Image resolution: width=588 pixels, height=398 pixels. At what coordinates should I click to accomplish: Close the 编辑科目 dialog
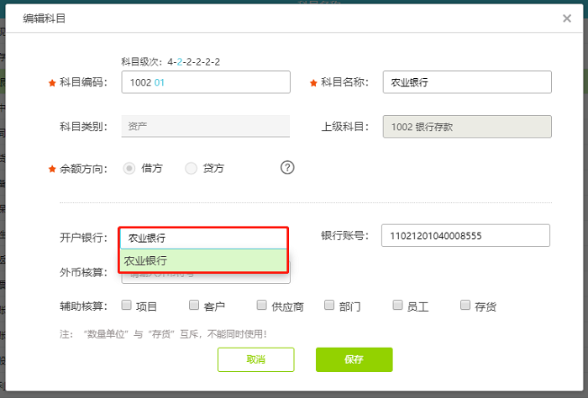click(x=567, y=18)
